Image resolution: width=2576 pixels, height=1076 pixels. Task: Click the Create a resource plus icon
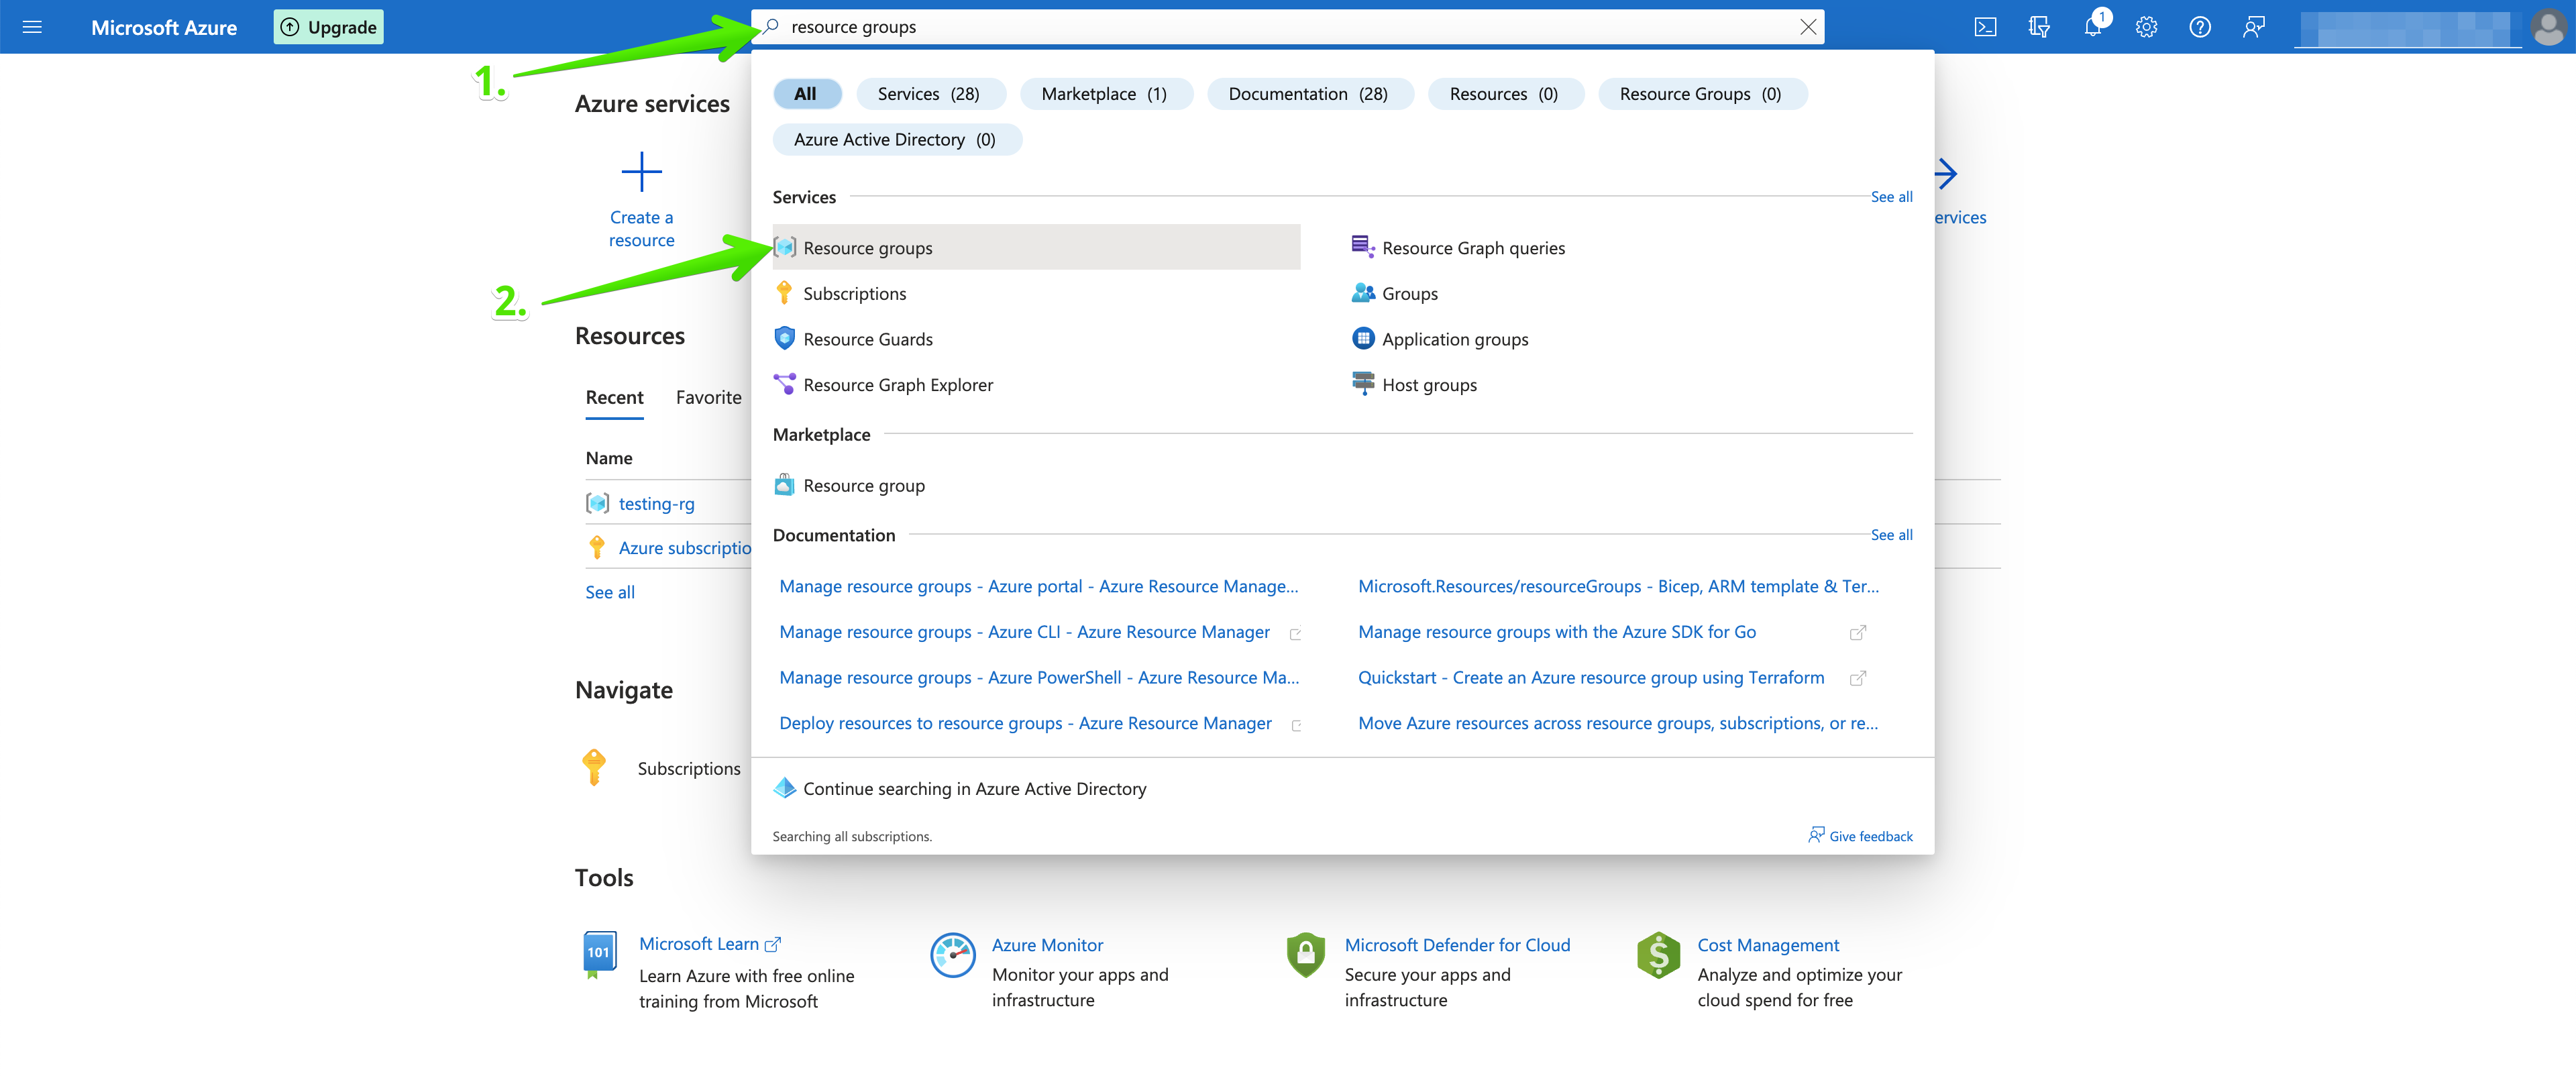pyautogui.click(x=641, y=172)
